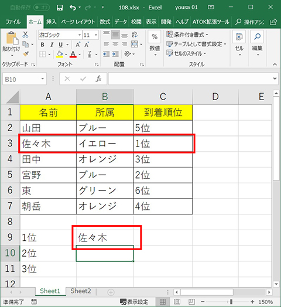281x307 pixels.
Task: Switch to the データ tab
Action: (121, 22)
